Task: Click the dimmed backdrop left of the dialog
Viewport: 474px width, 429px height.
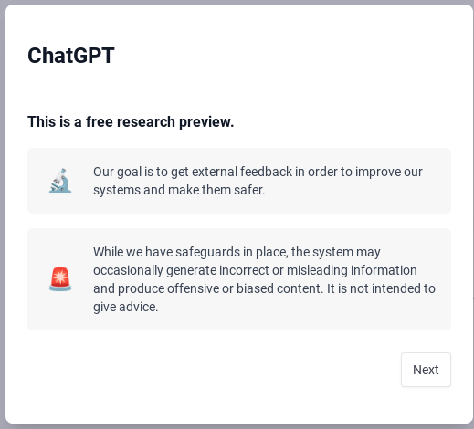Action: point(3,213)
